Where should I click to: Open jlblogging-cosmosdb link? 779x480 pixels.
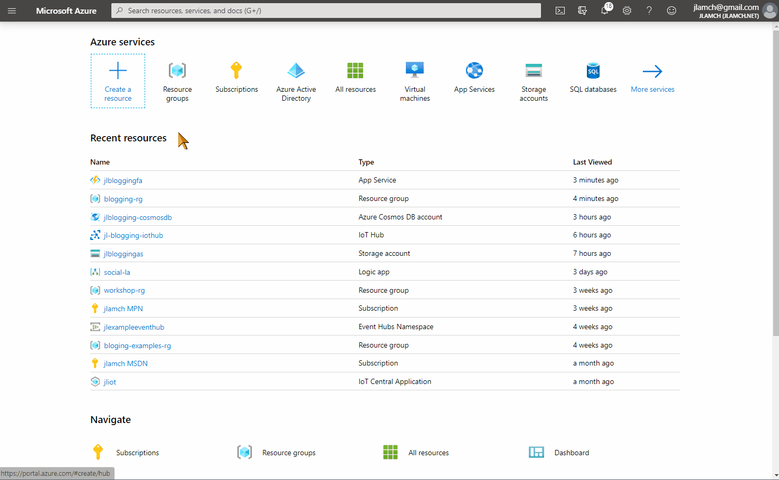tap(138, 217)
